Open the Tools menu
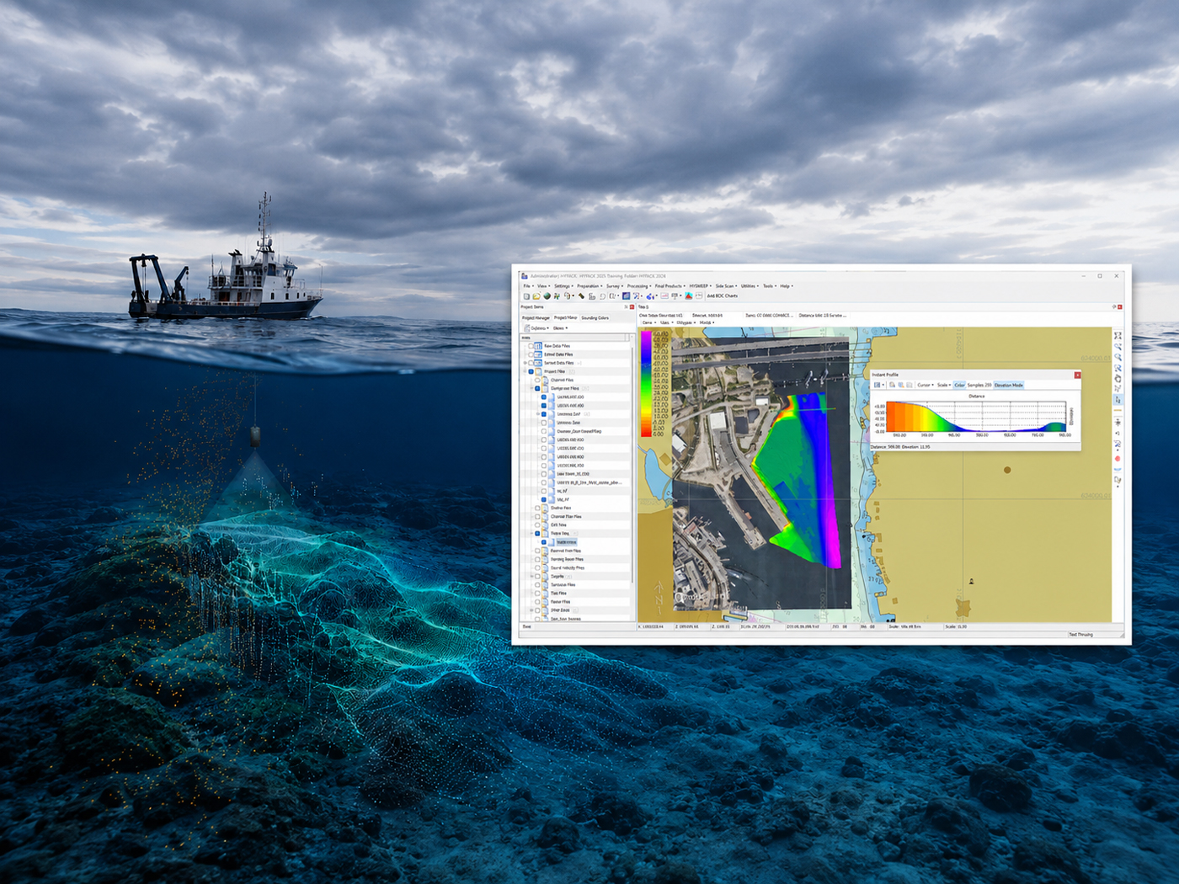 [768, 286]
